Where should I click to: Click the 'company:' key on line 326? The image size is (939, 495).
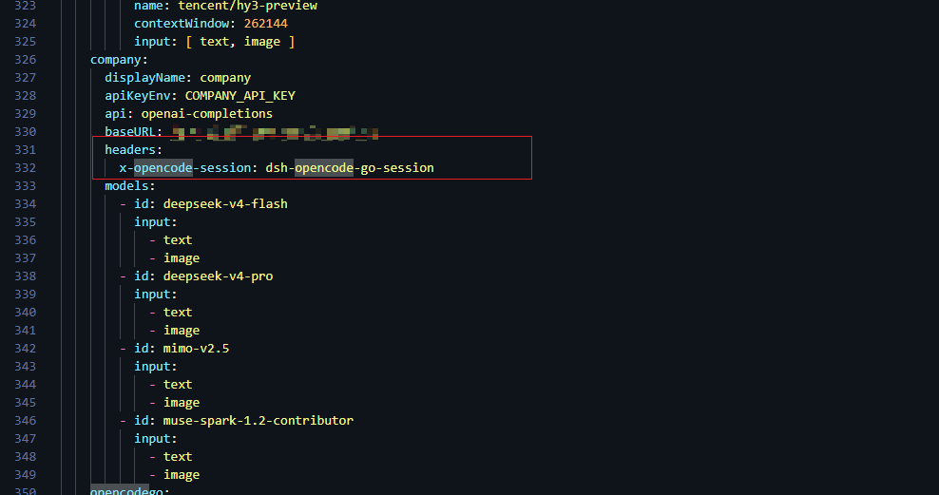point(119,60)
